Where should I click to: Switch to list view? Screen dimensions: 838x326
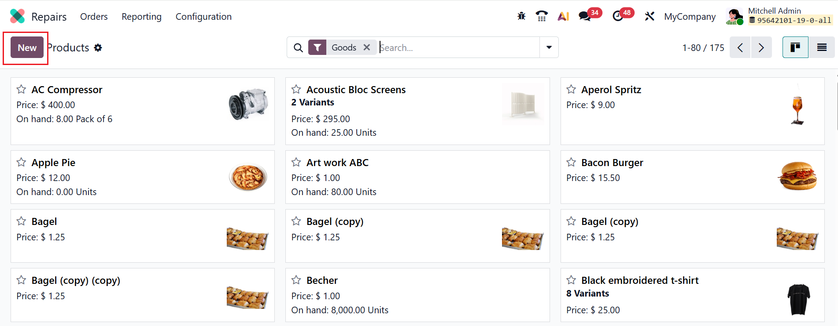(822, 47)
